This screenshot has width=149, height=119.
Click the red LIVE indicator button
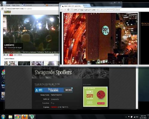coord(11,55)
